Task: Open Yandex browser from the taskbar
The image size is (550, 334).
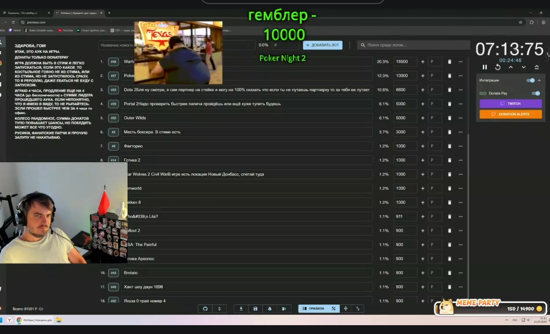Action: coord(9,320)
